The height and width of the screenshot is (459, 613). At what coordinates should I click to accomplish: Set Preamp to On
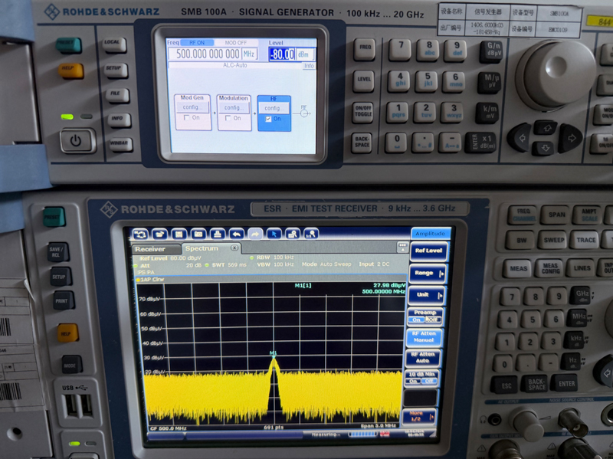[x=417, y=320]
